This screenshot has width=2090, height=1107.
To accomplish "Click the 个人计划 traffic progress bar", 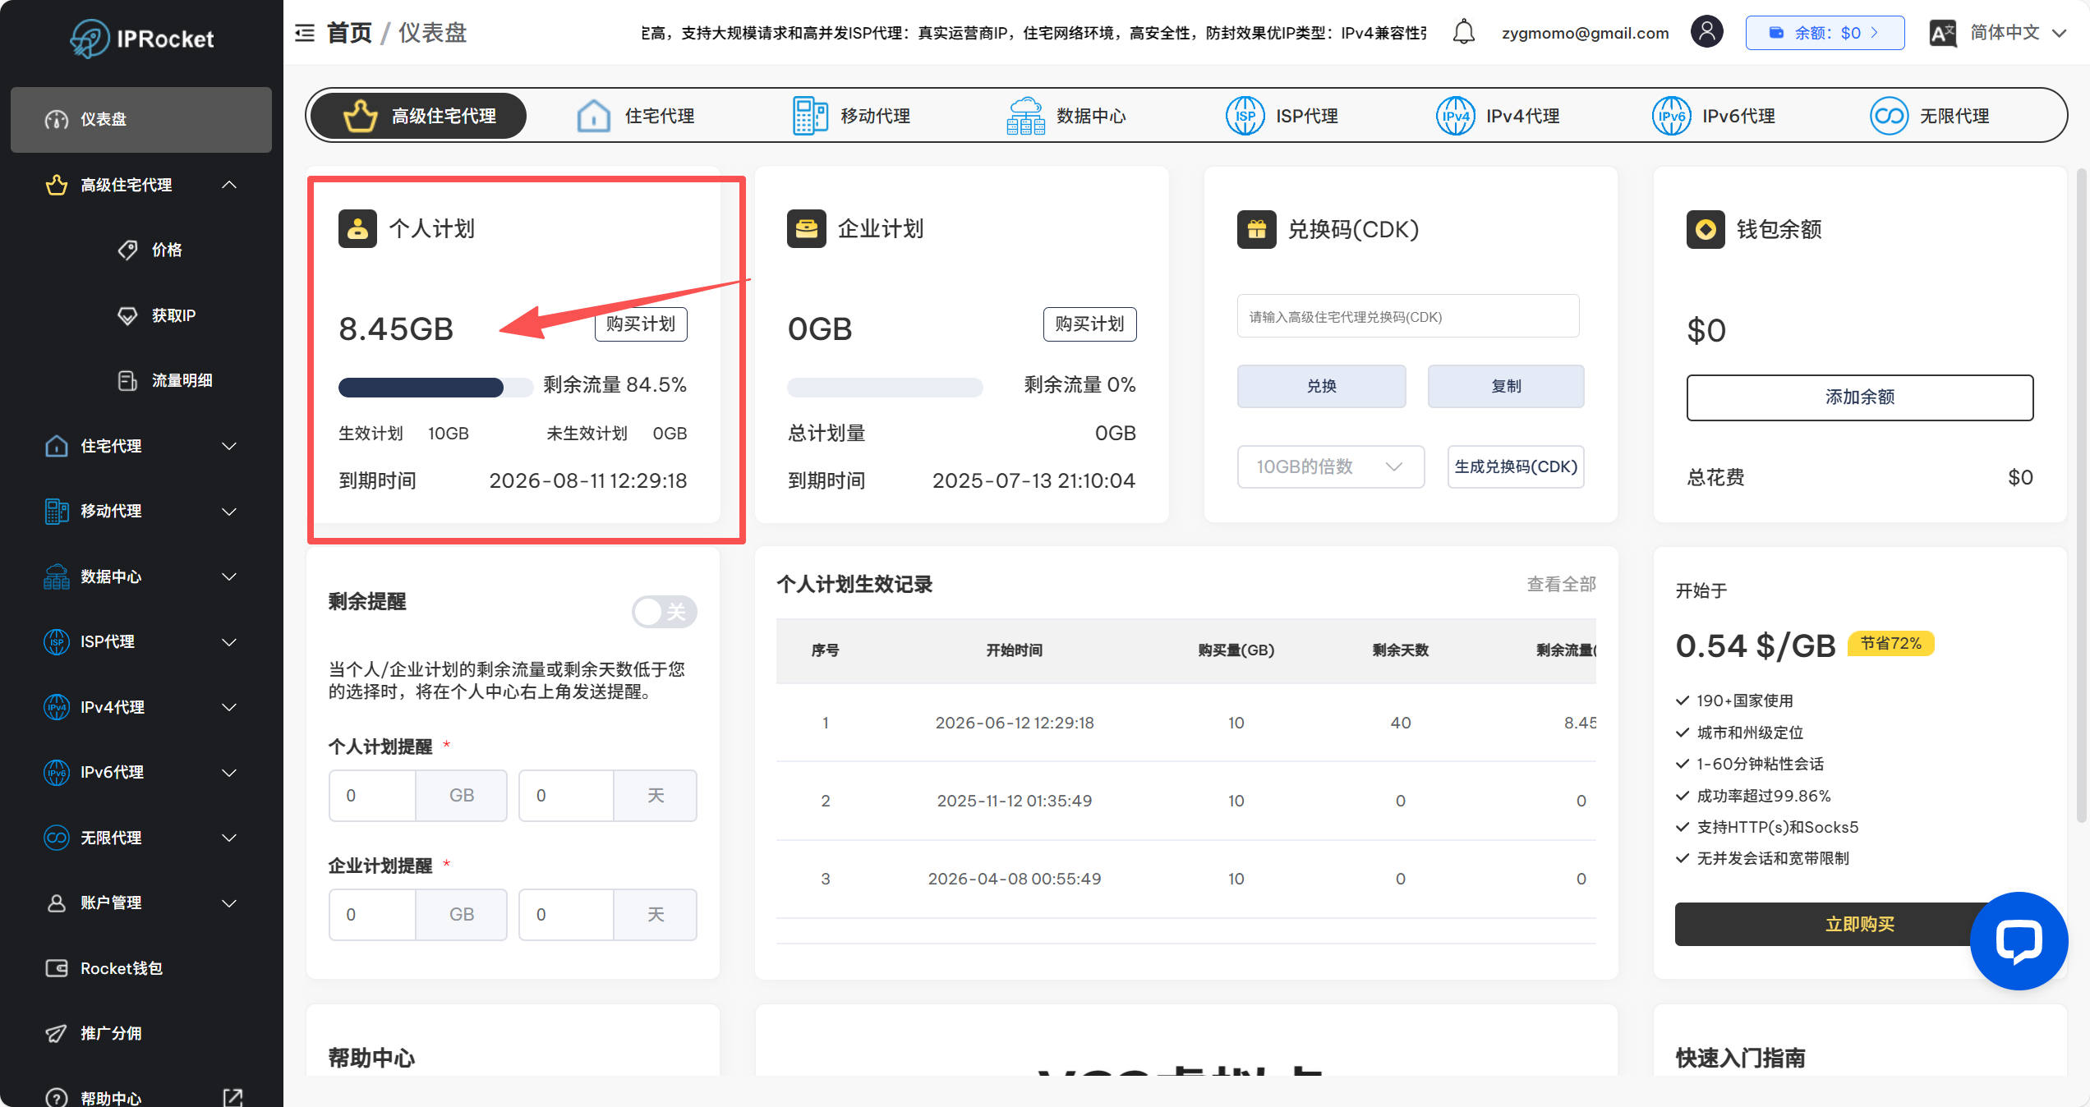I will [435, 388].
